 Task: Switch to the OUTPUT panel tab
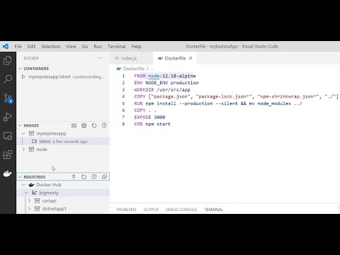(151, 210)
